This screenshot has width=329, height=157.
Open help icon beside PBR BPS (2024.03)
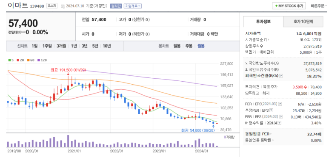point(281,116)
